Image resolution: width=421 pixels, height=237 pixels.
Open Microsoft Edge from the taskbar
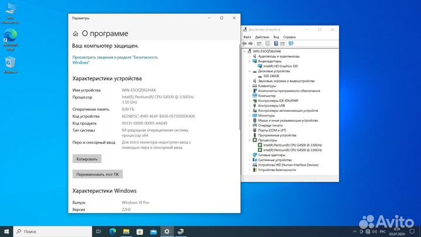[114, 231]
